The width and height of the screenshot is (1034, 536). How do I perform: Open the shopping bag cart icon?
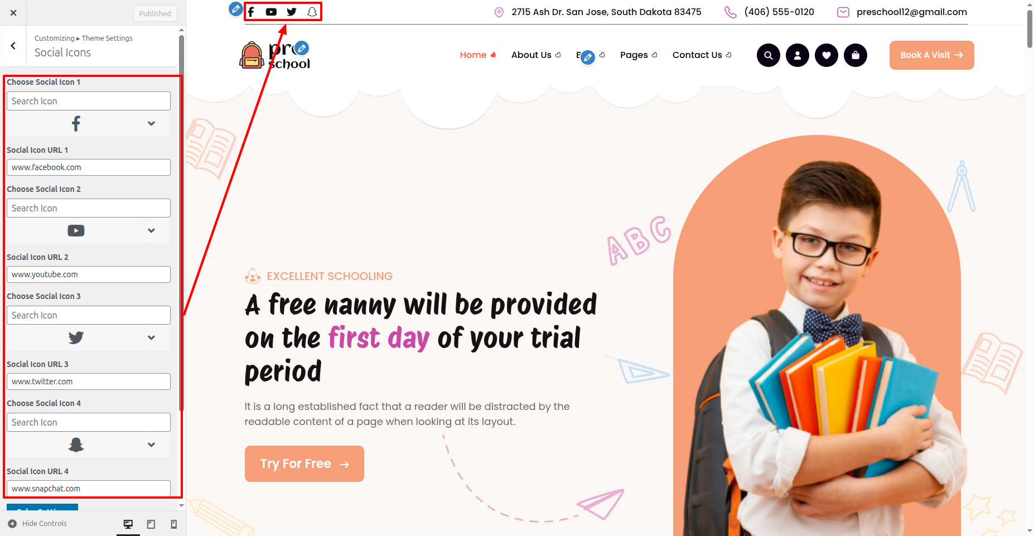856,55
